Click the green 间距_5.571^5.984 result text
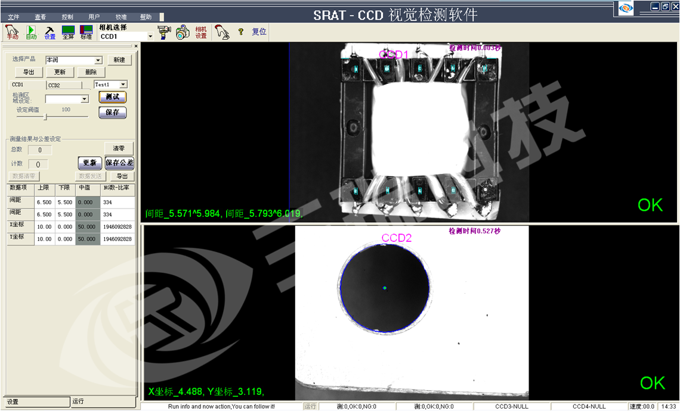This screenshot has width=680, height=411. 184,213
